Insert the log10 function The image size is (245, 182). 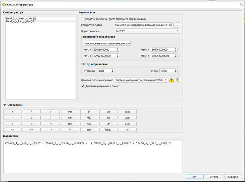(108, 130)
